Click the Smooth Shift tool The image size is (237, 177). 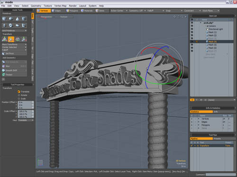pos(14,70)
